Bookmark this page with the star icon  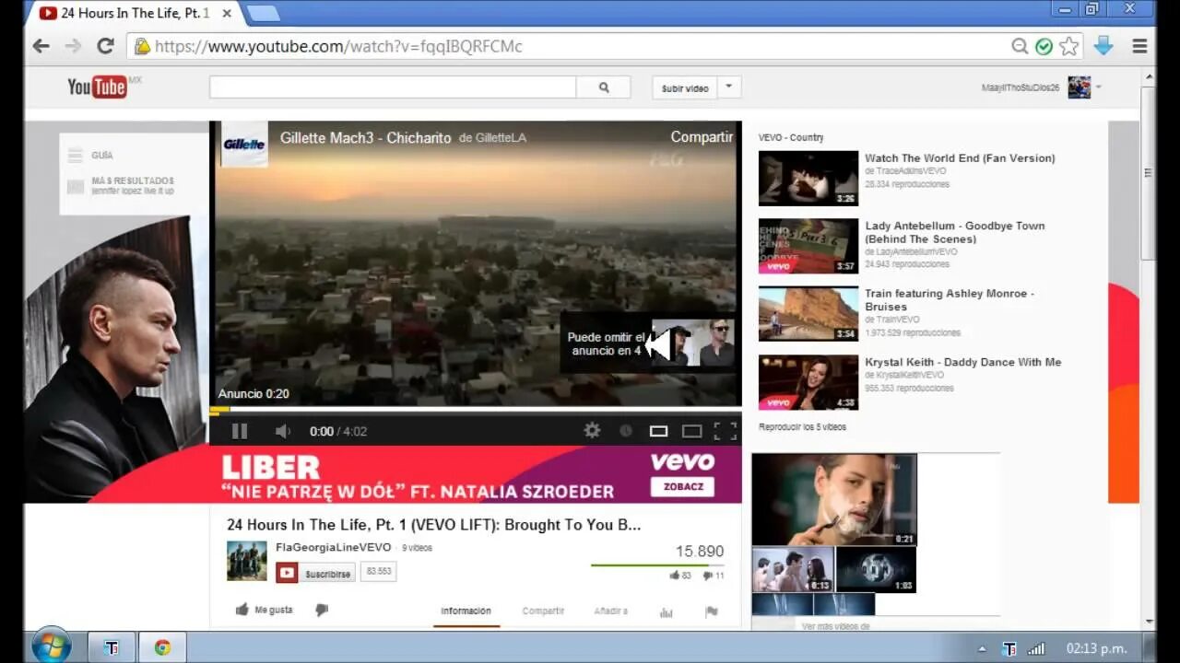[1068, 46]
